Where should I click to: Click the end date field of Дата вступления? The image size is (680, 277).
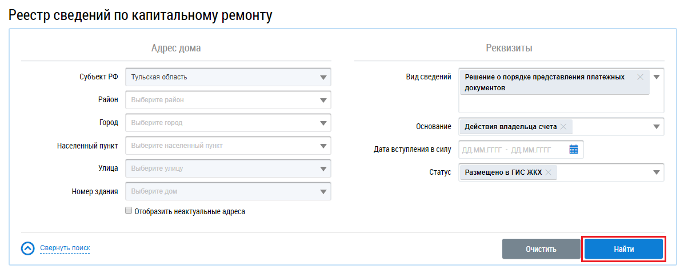pyautogui.click(x=531, y=150)
